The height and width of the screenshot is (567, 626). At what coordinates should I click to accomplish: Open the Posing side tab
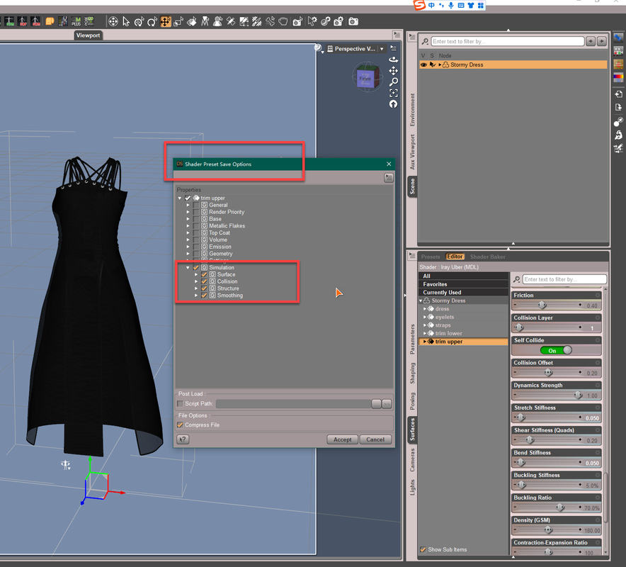coord(412,400)
